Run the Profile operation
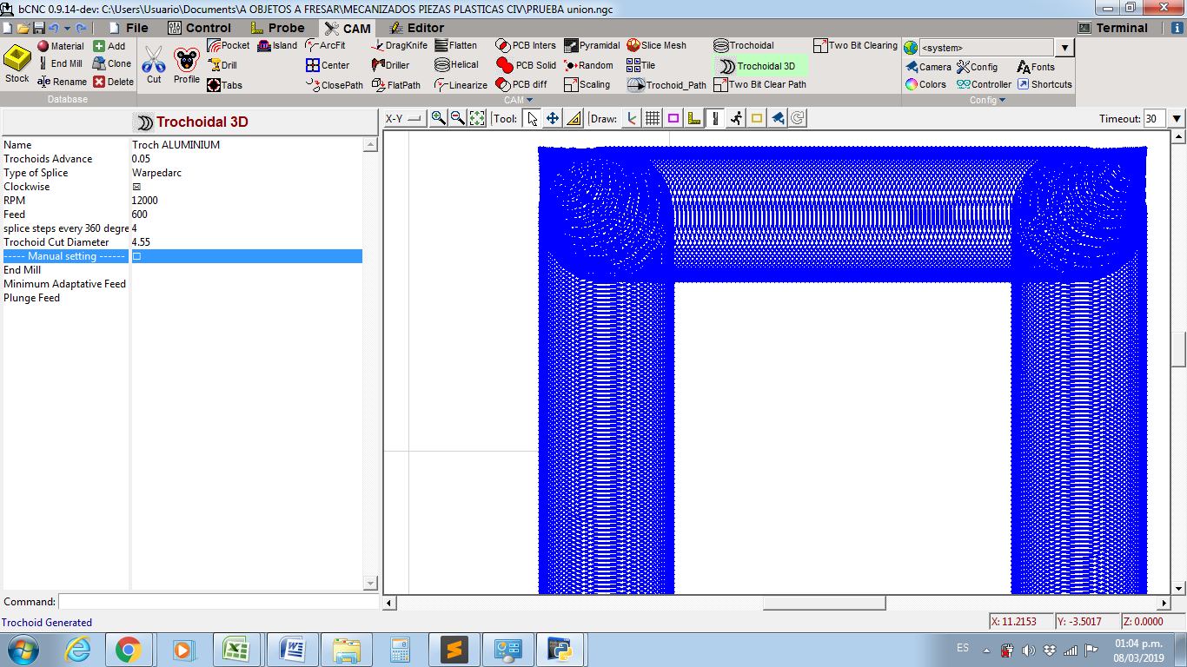This screenshot has width=1187, height=667. click(x=186, y=65)
